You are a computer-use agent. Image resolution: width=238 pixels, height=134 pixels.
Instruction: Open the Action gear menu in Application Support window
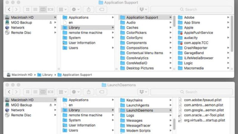76,10
